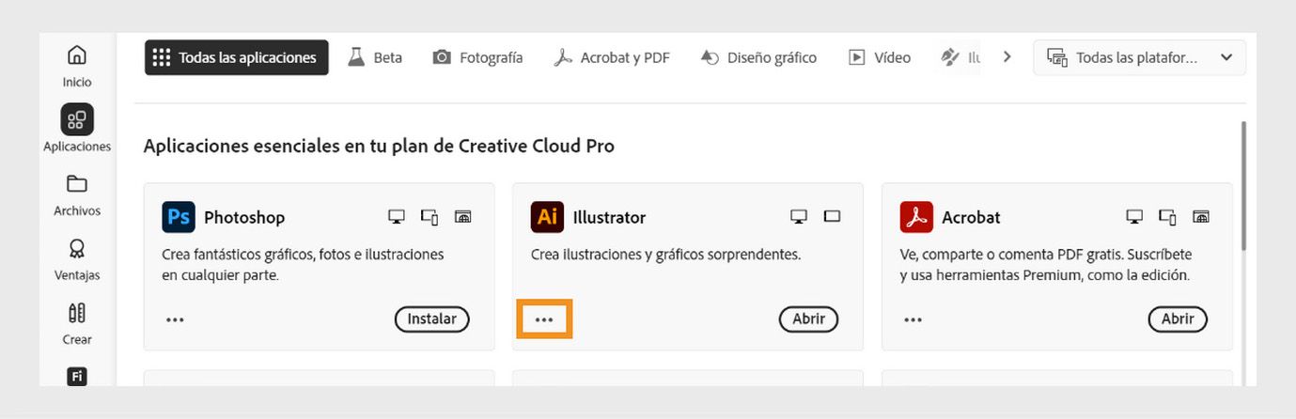
Task: Switch to the Diseño gráfico tab
Action: [758, 57]
